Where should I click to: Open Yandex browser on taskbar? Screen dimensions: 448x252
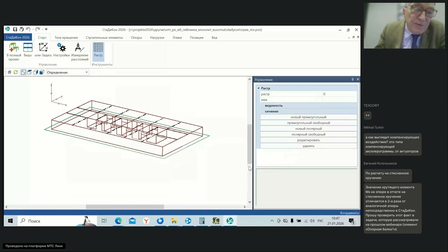[x=146, y=221]
